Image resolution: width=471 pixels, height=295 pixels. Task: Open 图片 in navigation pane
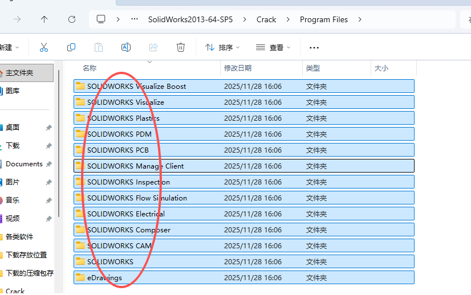tap(13, 182)
